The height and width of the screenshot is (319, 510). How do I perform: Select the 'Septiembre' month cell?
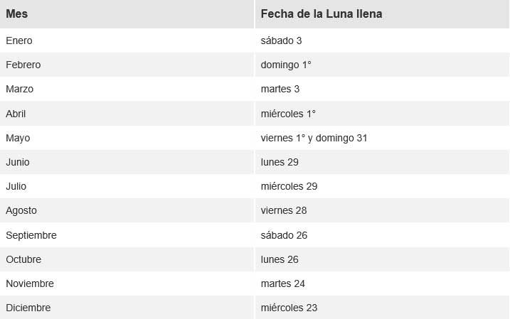click(31, 235)
